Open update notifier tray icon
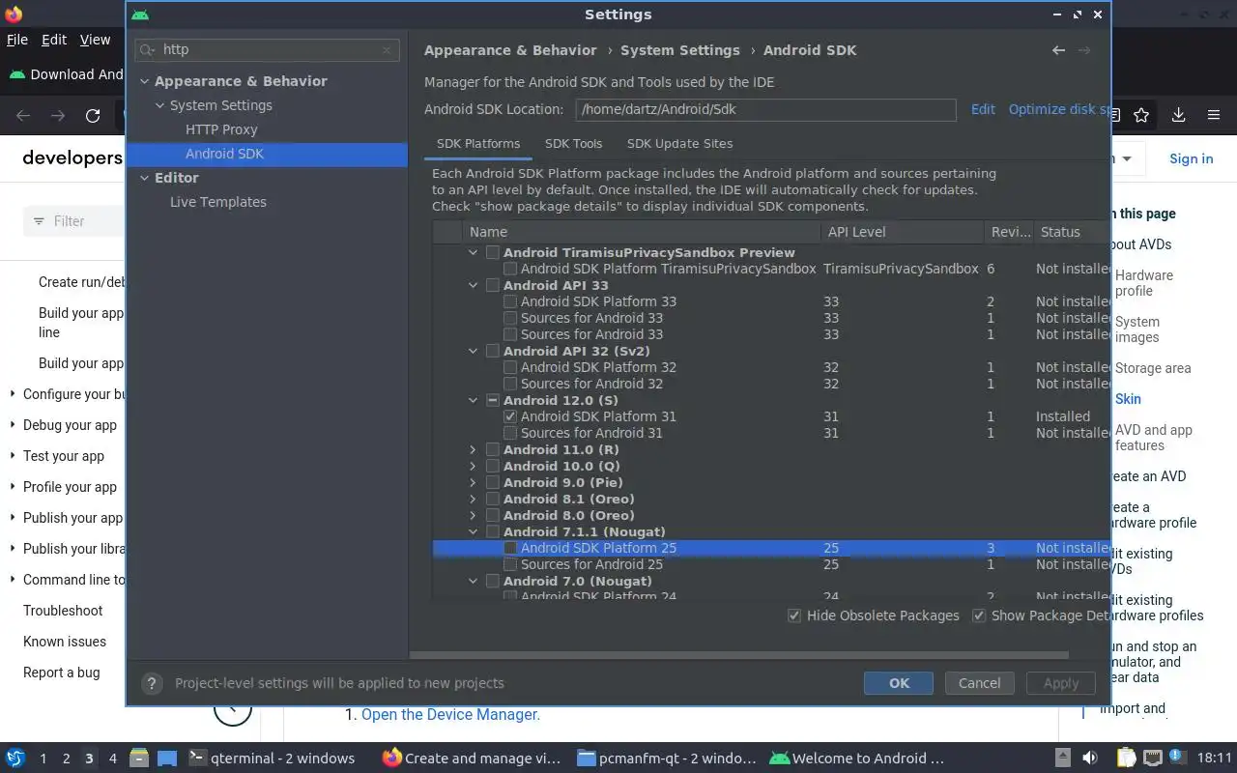Screen dimensions: 1237x773 point(1177,757)
